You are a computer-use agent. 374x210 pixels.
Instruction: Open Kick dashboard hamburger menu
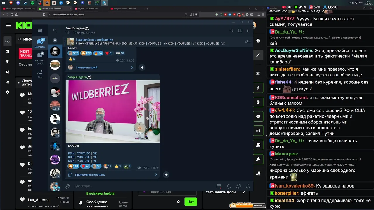pyautogui.click(x=8, y=25)
